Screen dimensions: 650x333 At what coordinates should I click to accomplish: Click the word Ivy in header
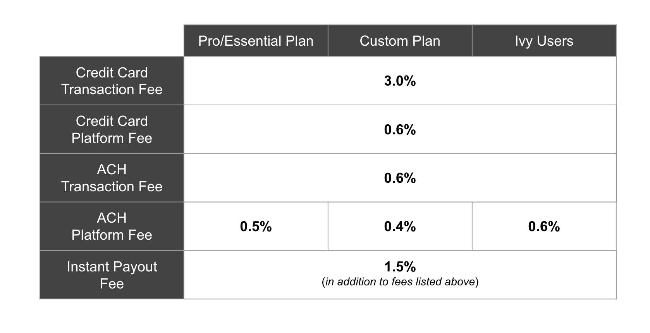[524, 41]
